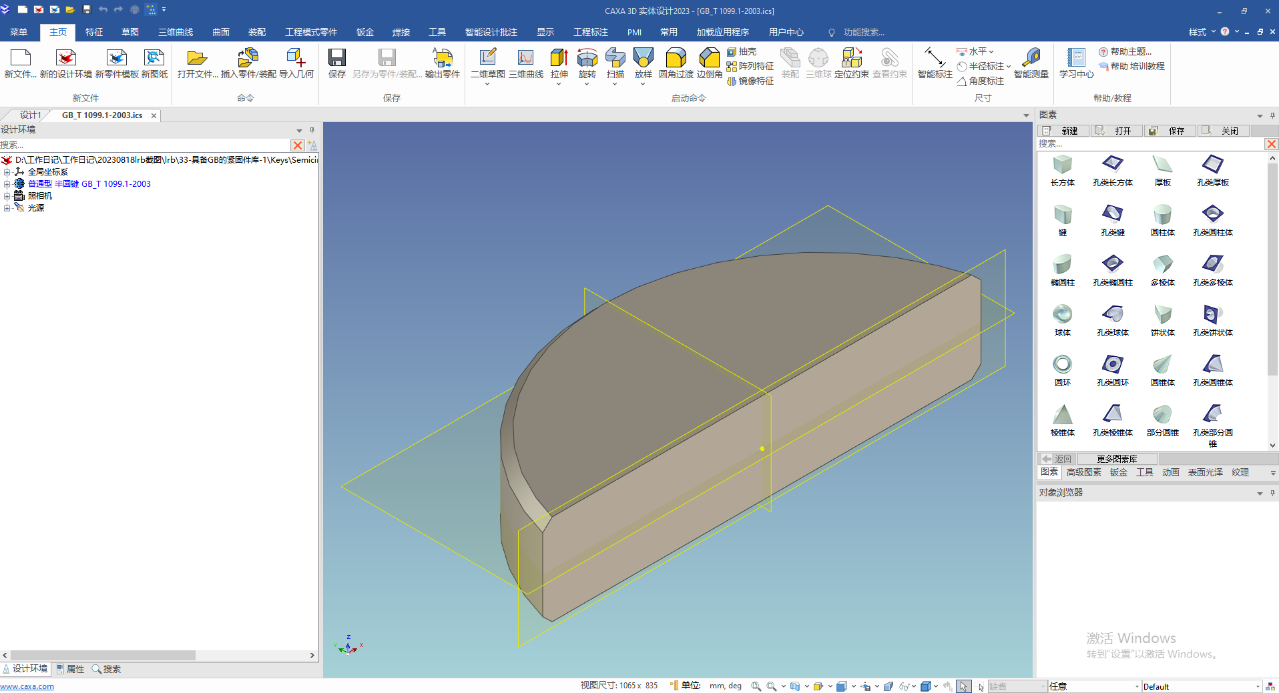Select the 拉伸 extrude tool

559,63
